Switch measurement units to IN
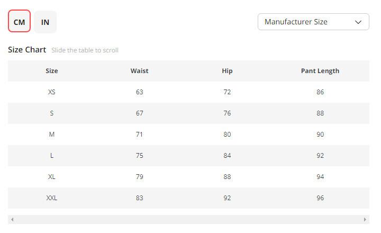Image resolution: width=381 pixels, height=233 pixels. pos(46,22)
